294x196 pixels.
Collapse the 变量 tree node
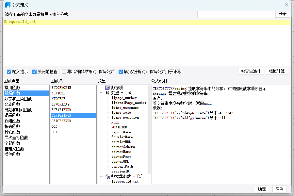101,93
